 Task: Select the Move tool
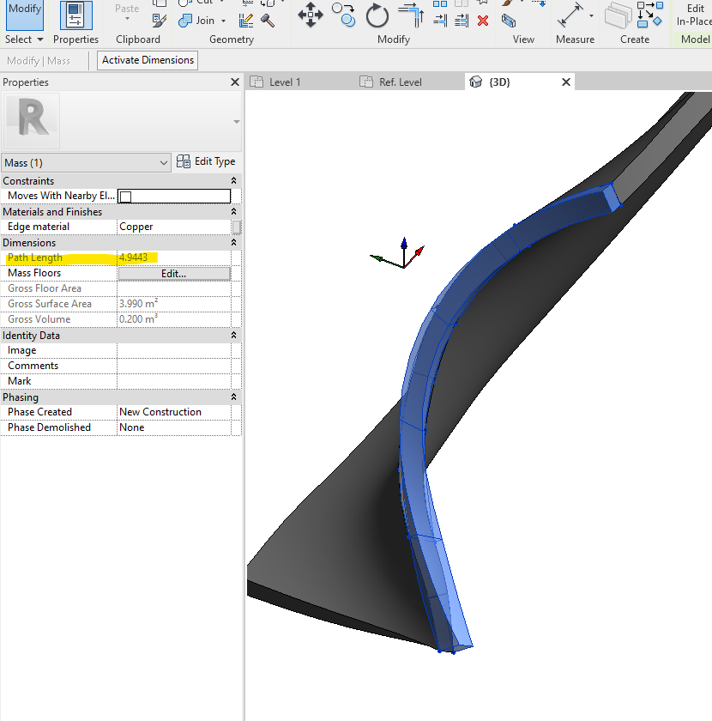point(311,15)
